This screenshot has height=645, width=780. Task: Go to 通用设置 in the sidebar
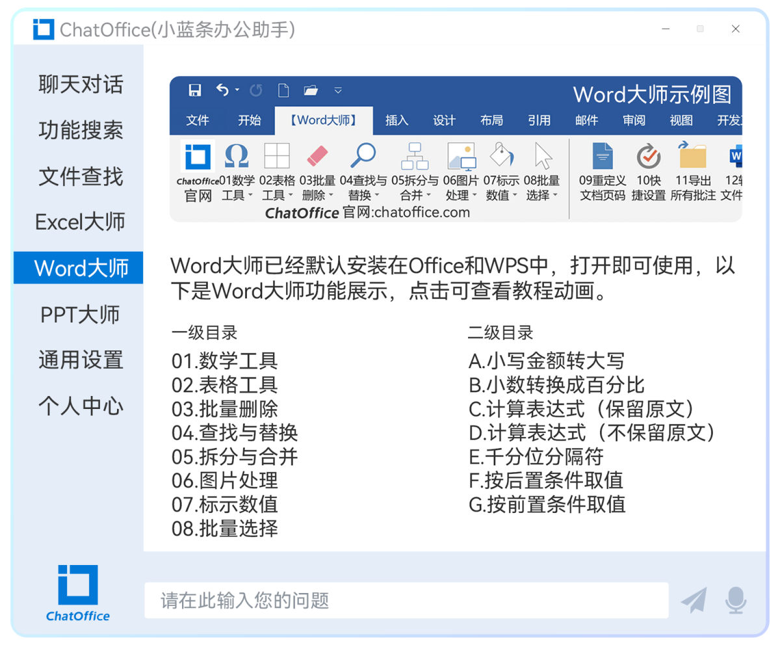coord(79,360)
